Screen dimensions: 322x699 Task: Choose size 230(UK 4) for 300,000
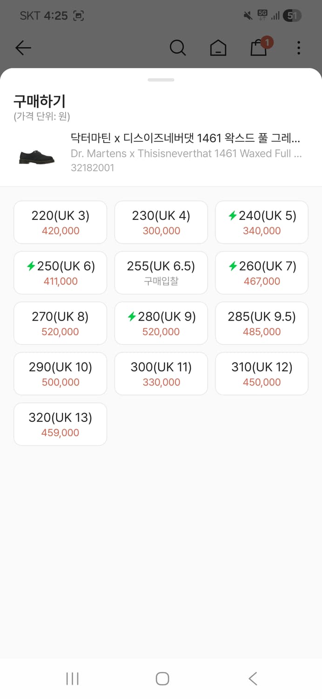[x=161, y=222]
